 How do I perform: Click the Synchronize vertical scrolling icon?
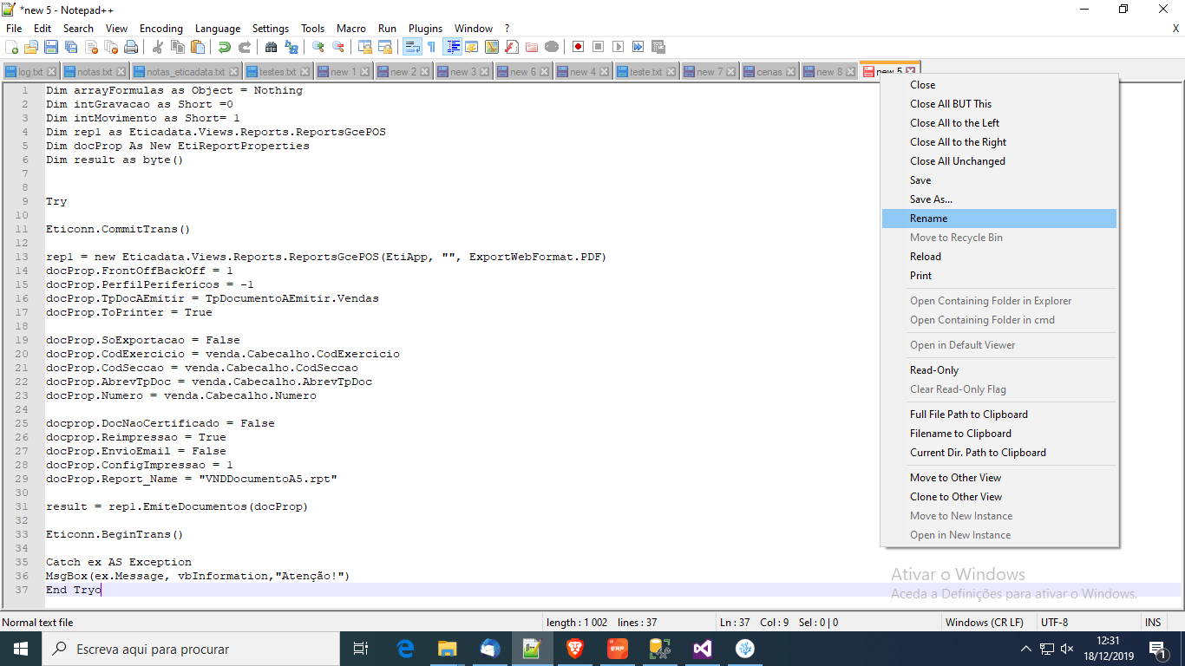pyautogui.click(x=365, y=47)
